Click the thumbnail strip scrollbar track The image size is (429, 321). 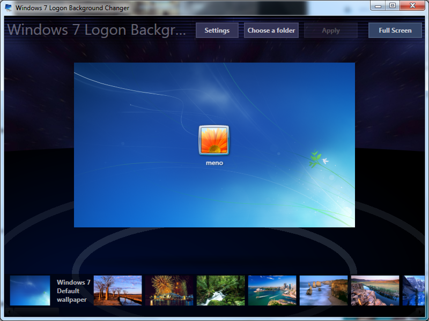pyautogui.click(x=214, y=312)
